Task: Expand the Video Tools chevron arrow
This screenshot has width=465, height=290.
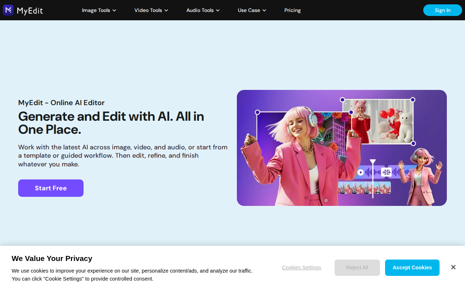Action: pyautogui.click(x=166, y=11)
